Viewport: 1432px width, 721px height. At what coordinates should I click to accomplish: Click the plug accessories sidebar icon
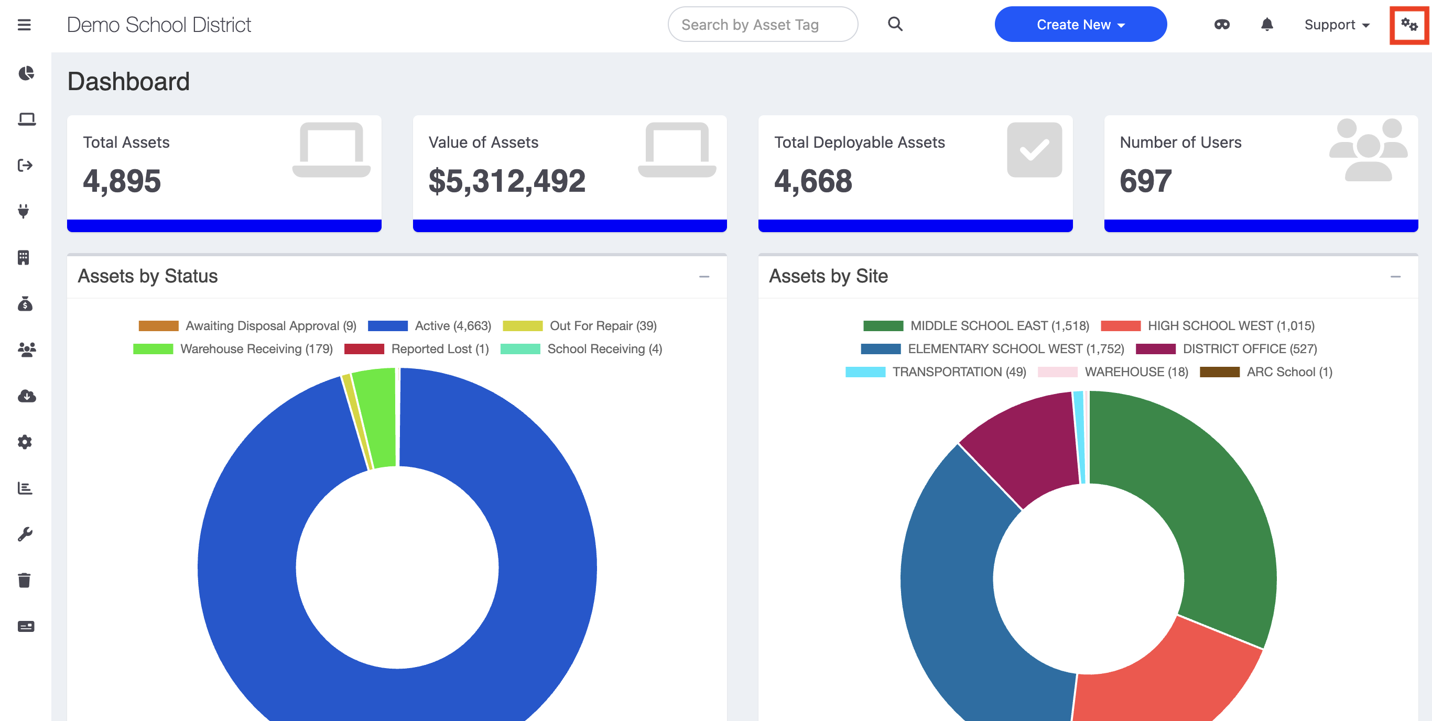[x=24, y=211]
